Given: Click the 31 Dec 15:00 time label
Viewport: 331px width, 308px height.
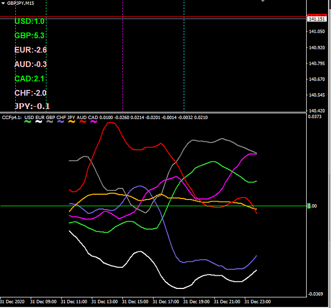Looking at the screenshot, I should pyautogui.click(x=135, y=302).
